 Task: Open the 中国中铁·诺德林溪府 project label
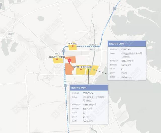pyautogui.click(x=81, y=67)
